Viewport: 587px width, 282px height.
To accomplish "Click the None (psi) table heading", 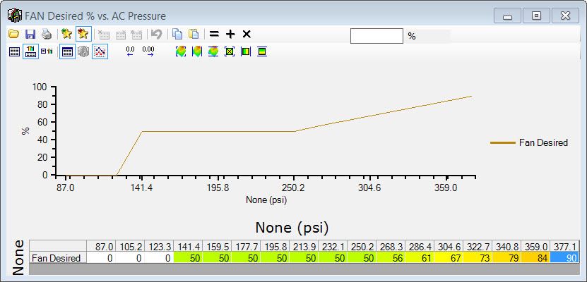I will pos(292,228).
